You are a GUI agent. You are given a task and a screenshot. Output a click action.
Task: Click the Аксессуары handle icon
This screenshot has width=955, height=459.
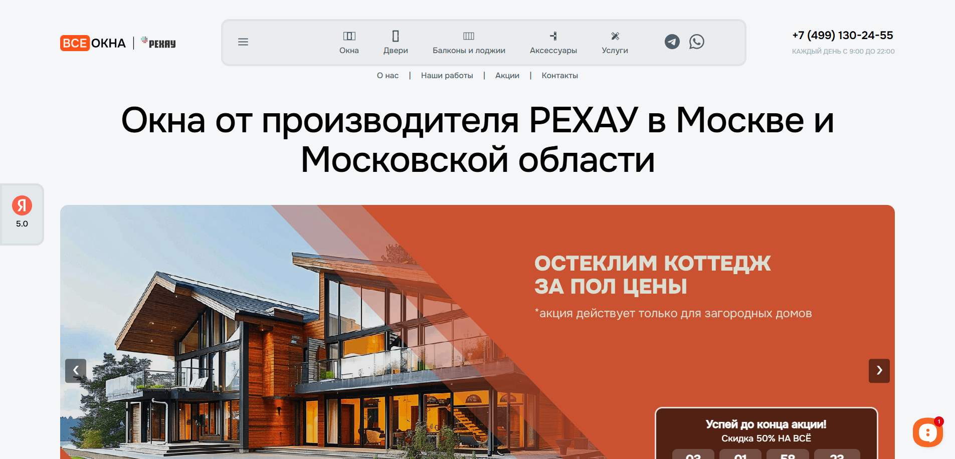tap(553, 36)
